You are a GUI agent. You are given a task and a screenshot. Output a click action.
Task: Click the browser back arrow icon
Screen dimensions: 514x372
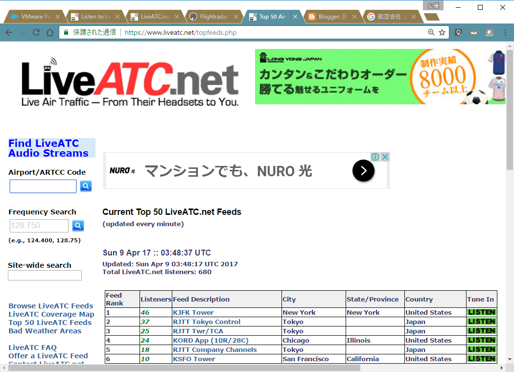[9, 32]
